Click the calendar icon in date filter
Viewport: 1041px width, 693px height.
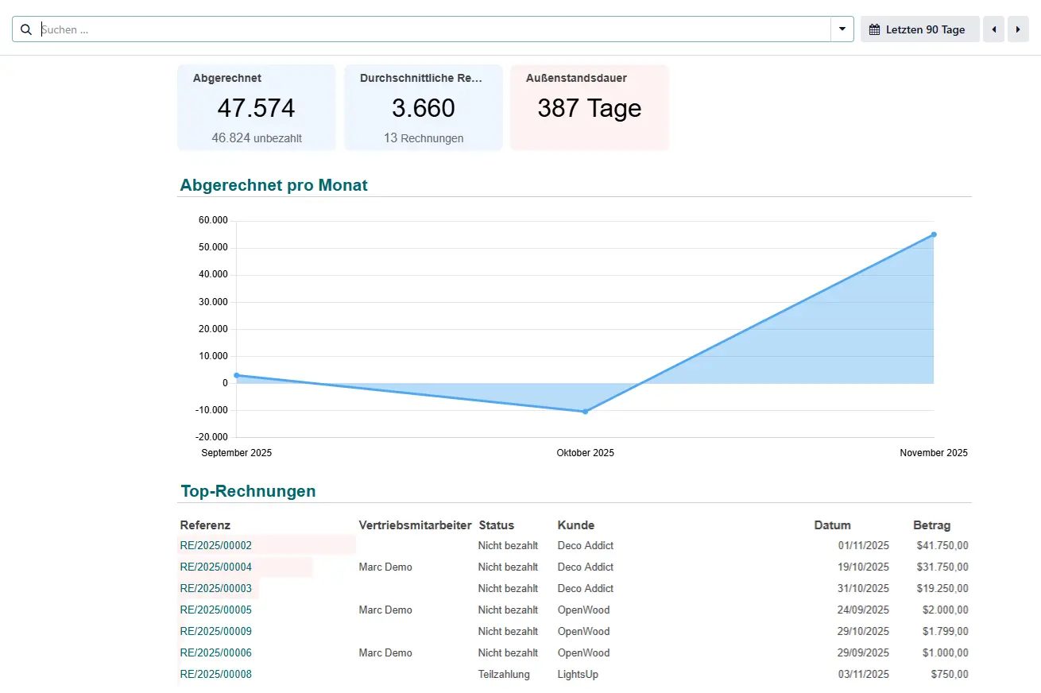point(874,29)
